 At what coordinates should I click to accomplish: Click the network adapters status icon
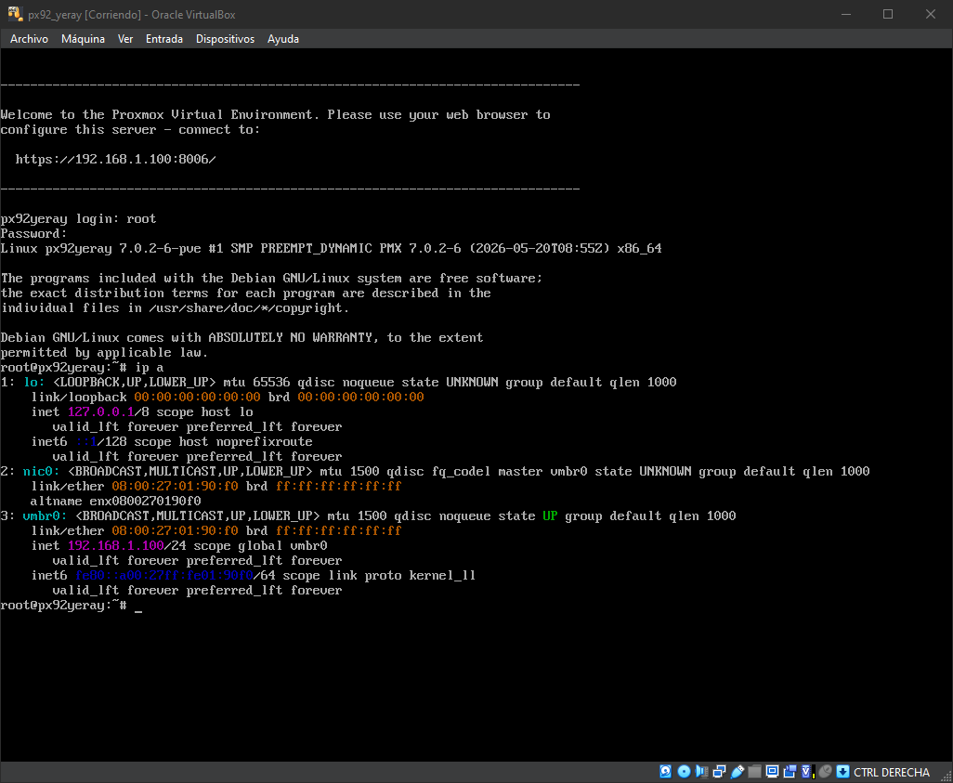(720, 772)
